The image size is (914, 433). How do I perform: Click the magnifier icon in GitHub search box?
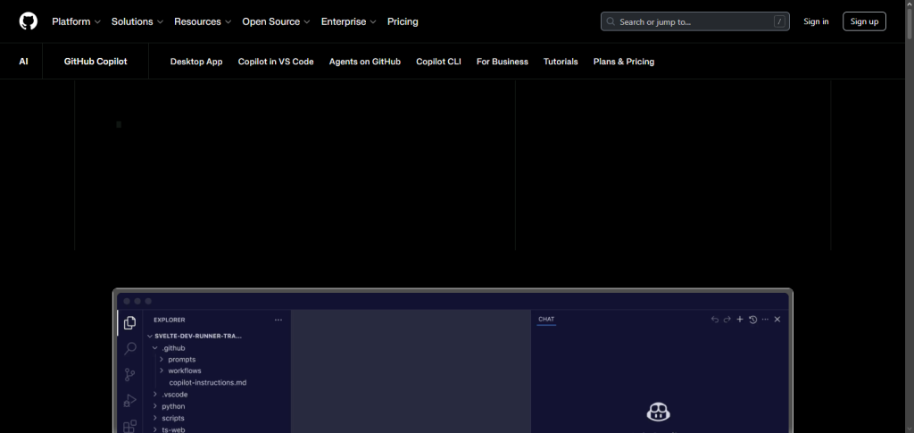(611, 21)
